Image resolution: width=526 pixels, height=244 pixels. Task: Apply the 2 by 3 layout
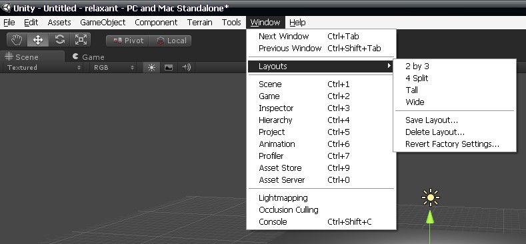coord(455,66)
